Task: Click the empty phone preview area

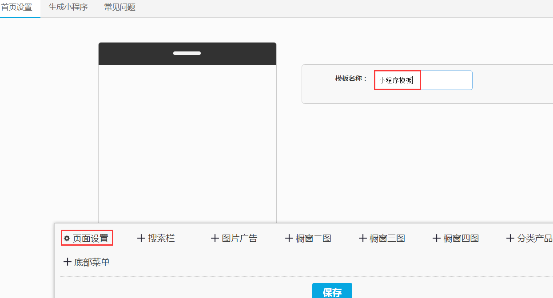Action: (x=187, y=144)
